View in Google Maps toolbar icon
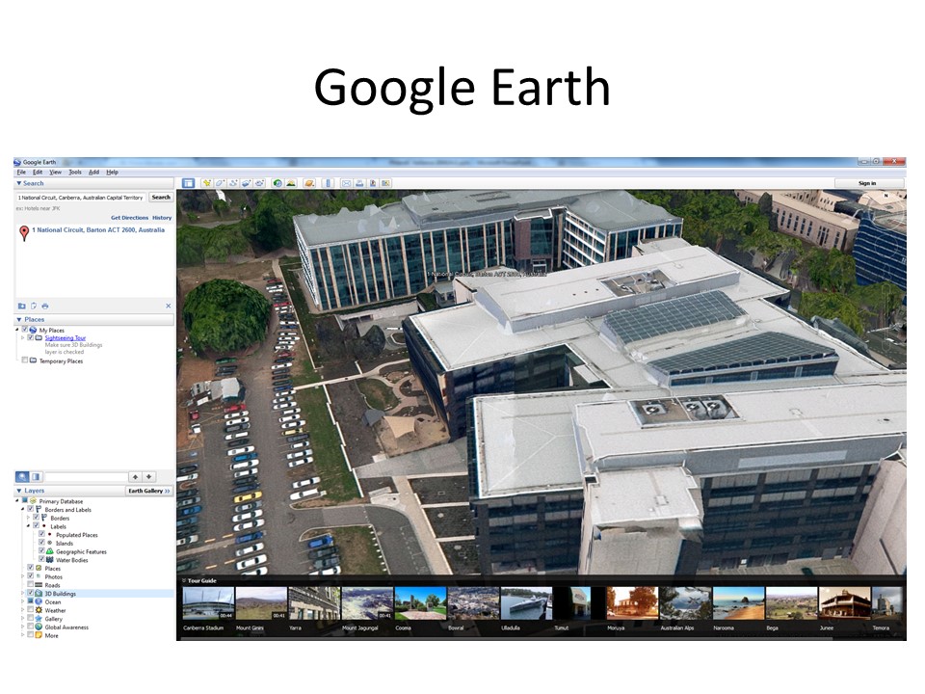 [385, 183]
